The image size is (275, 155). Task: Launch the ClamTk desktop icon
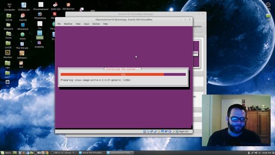coord(23,17)
